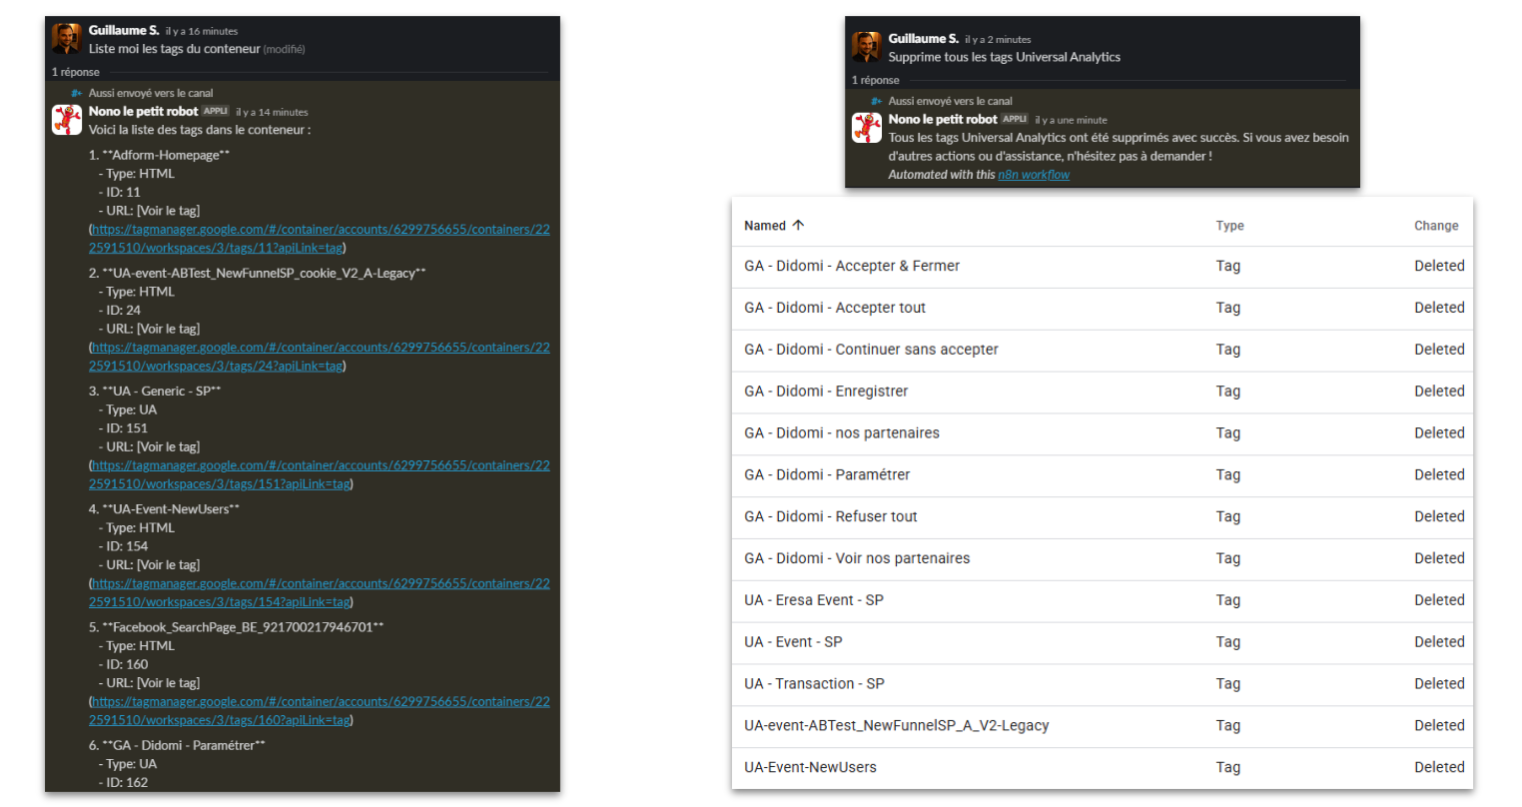Select row 'UA-event-ABTest_NewFunnelSP_A_V2-Legacy'
The image size is (1522, 807).
[1103, 727]
